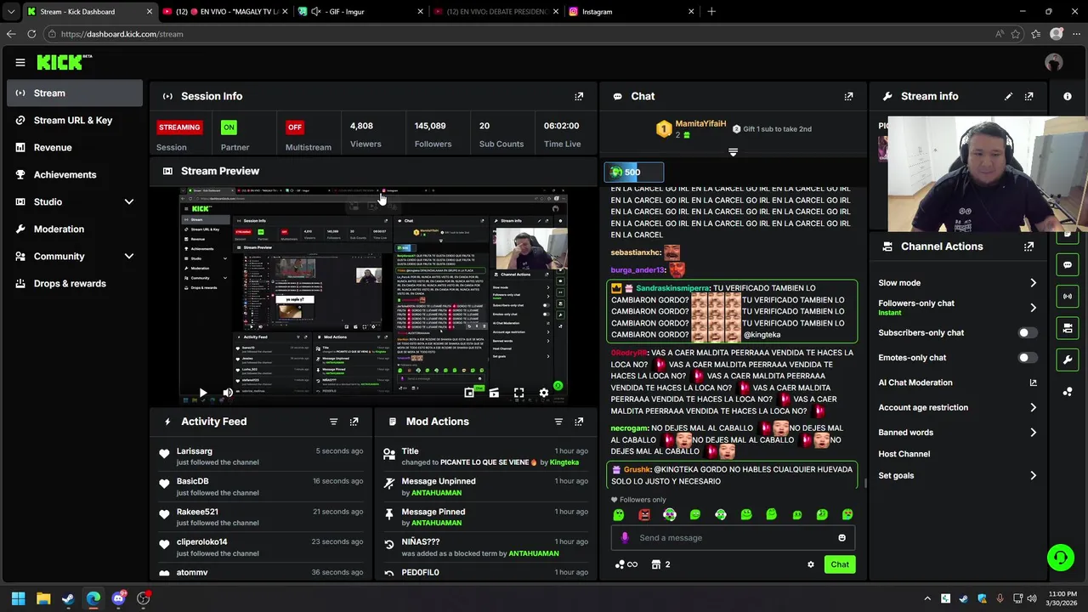
Task: Toggle channel actions camera rail icon
Action: tap(1068, 328)
